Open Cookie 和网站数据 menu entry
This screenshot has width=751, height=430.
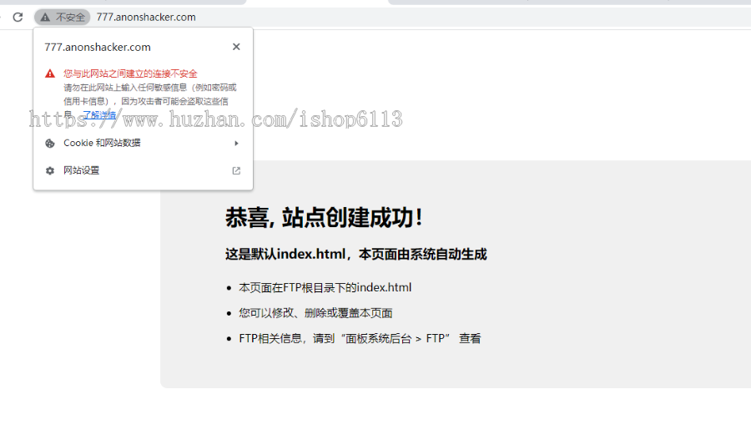click(143, 143)
